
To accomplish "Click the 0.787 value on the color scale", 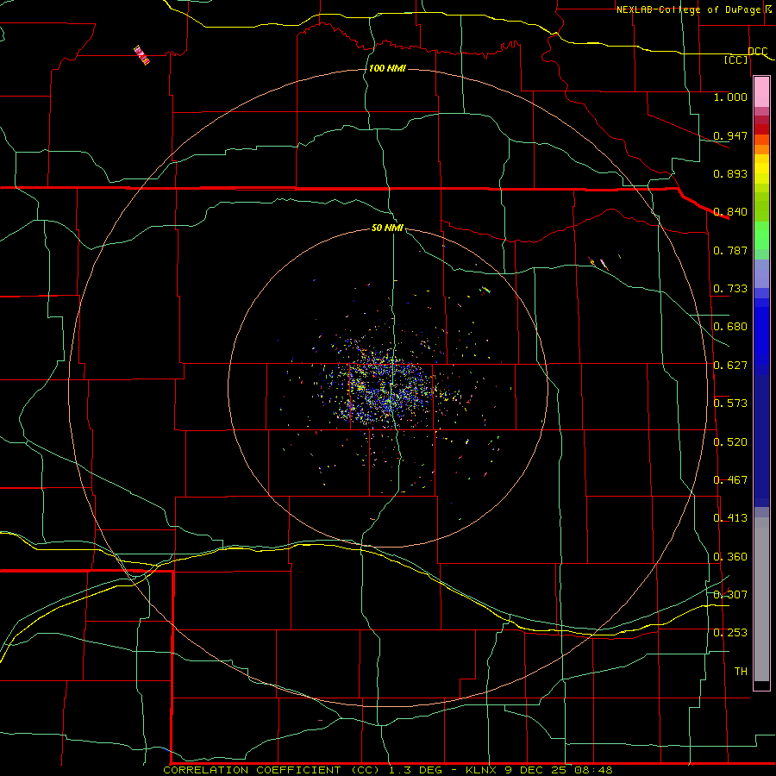I will [x=730, y=250].
